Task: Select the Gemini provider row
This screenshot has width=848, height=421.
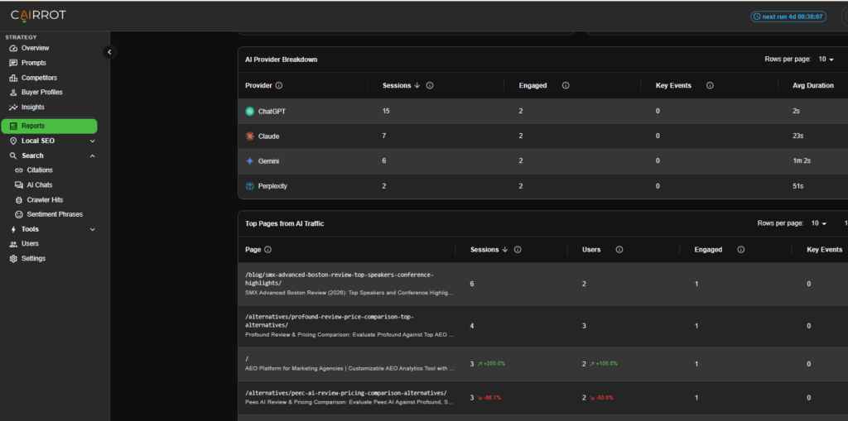Action: (x=543, y=161)
